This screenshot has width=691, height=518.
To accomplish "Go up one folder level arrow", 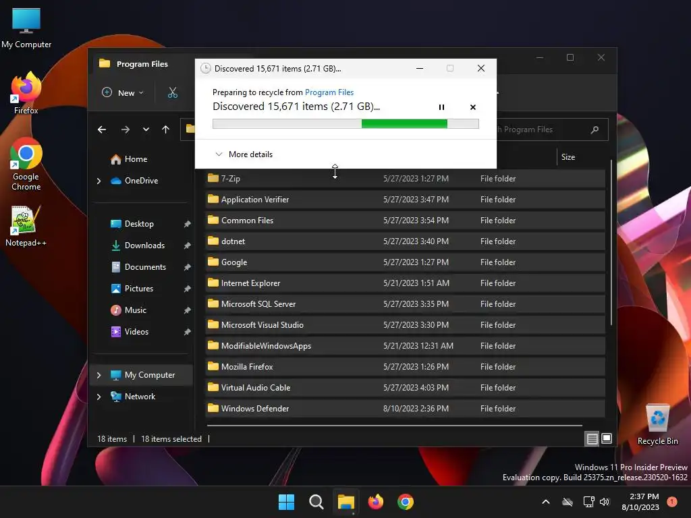I will [x=166, y=129].
